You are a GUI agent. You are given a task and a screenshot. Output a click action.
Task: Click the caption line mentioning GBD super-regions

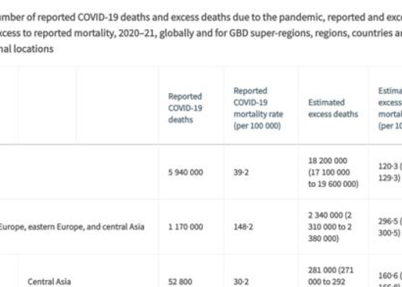(201, 33)
